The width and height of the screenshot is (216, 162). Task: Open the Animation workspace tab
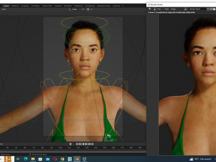coord(68,6)
